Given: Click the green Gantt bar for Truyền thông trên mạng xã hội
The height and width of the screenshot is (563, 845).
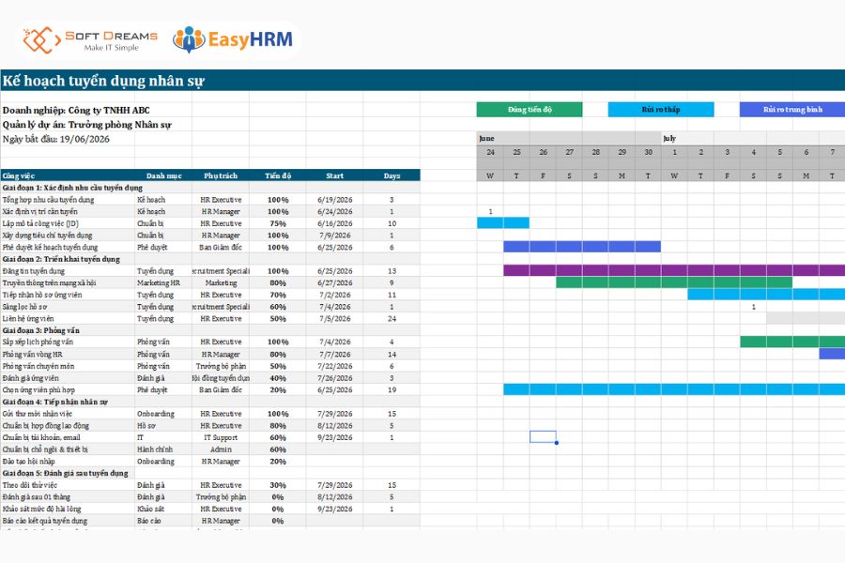Looking at the screenshot, I should [x=674, y=282].
